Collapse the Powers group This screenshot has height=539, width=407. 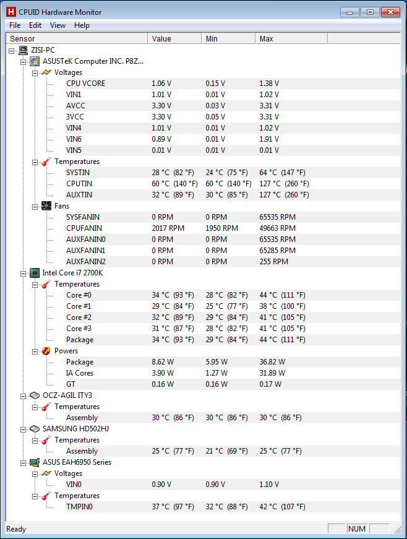[x=35, y=351]
